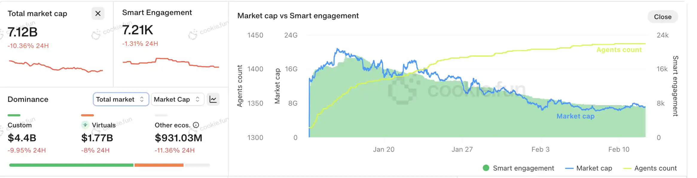Click the Virtuals ecosystem logo icon
Image resolution: width=697 pixels, height=178 pixels.
point(85,125)
